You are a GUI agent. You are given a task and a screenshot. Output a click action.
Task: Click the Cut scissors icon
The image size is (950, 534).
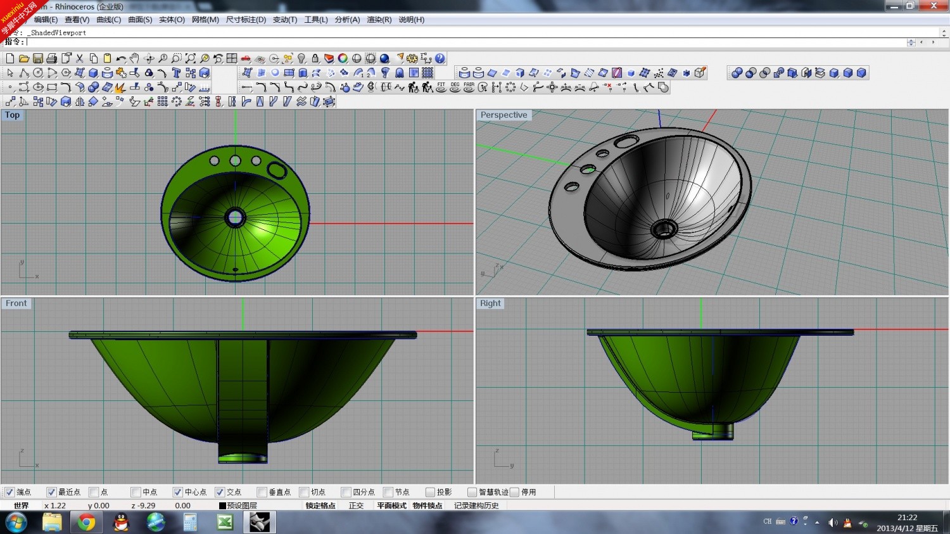(80, 58)
